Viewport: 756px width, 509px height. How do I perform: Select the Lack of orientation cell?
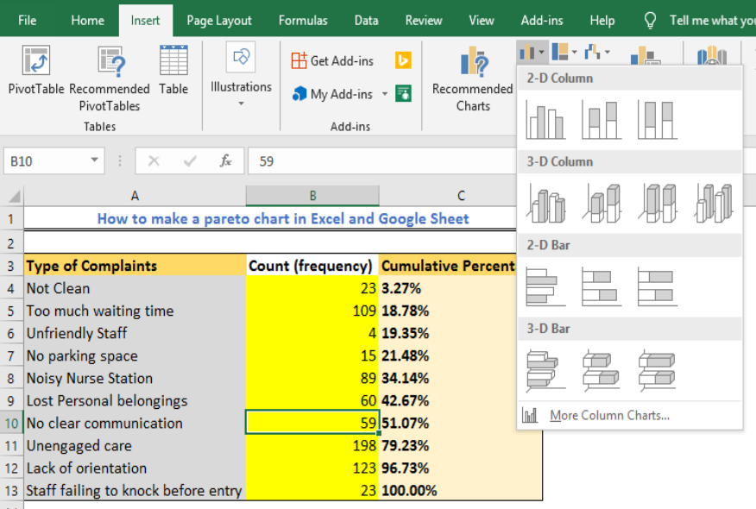coord(135,468)
